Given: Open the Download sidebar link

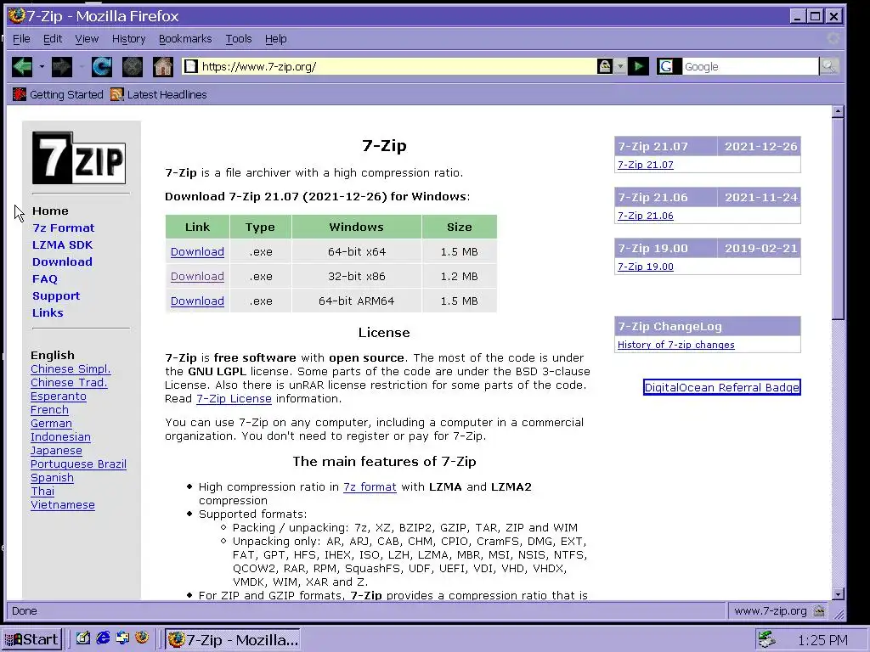Looking at the screenshot, I should [x=62, y=261].
